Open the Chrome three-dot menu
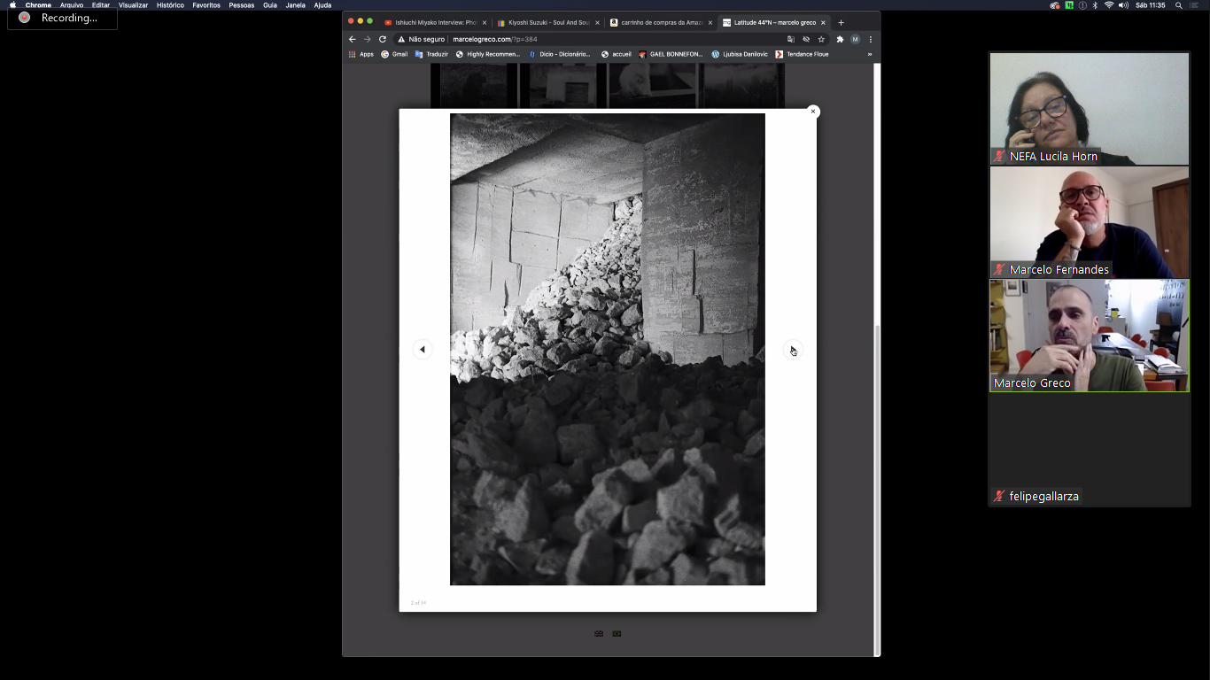 pyautogui.click(x=871, y=39)
